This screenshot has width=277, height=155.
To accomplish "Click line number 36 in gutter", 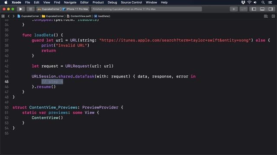I will click(x=6, y=35).
